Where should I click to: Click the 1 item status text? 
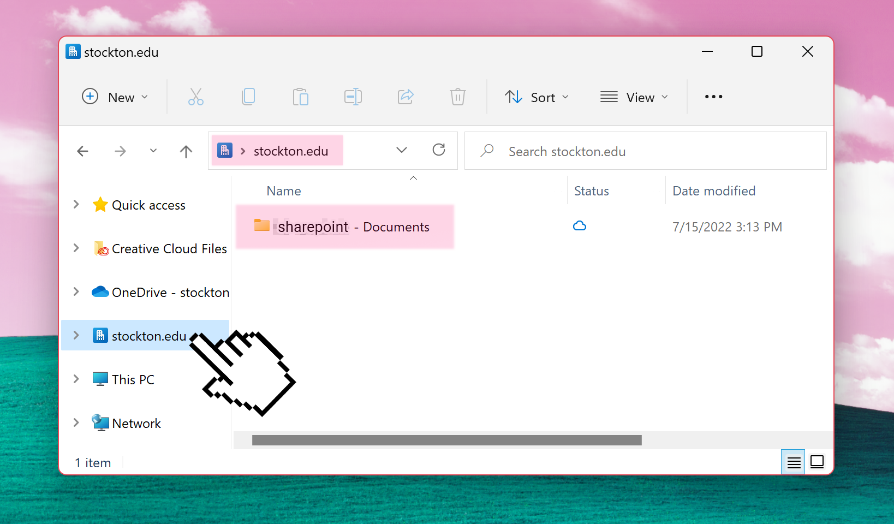pyautogui.click(x=93, y=463)
